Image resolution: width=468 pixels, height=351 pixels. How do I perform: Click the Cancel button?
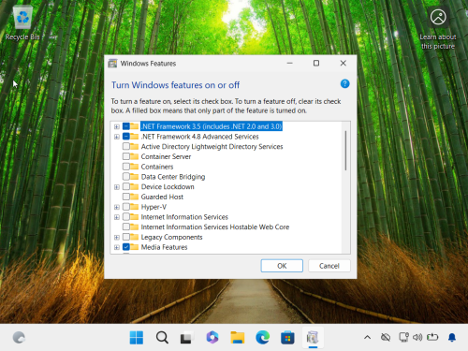tap(329, 266)
